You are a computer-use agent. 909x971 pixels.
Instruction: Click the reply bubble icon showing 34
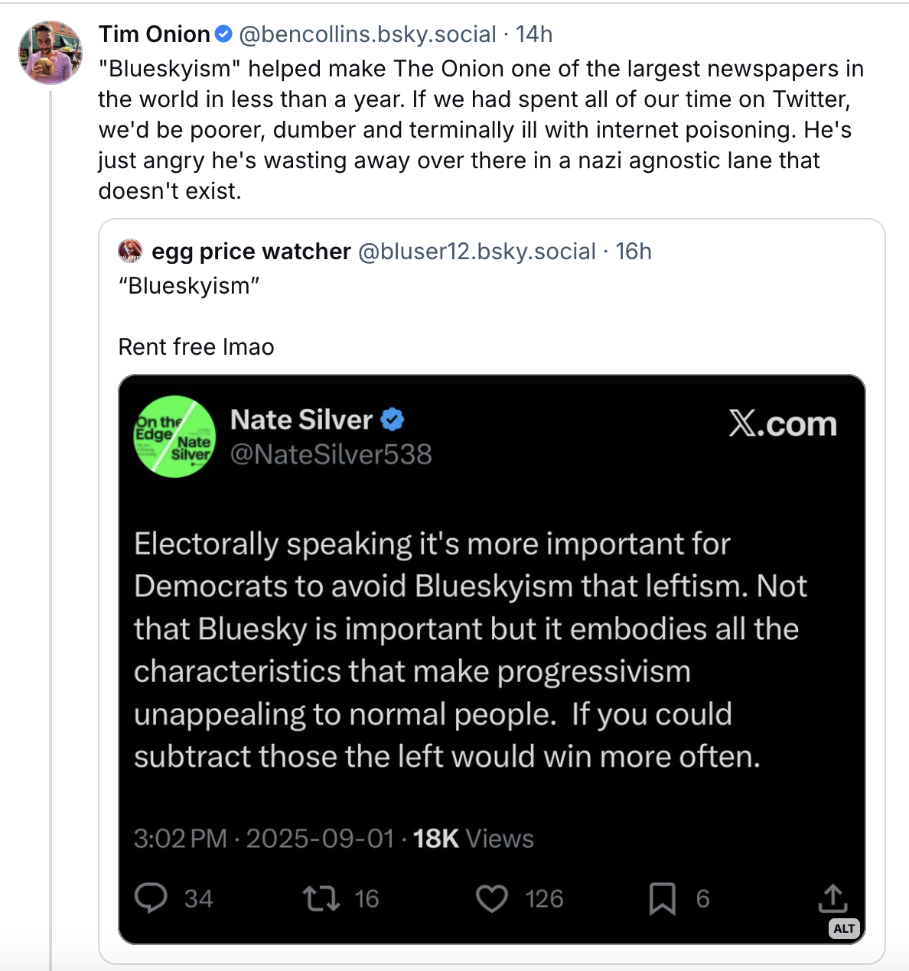(151, 898)
